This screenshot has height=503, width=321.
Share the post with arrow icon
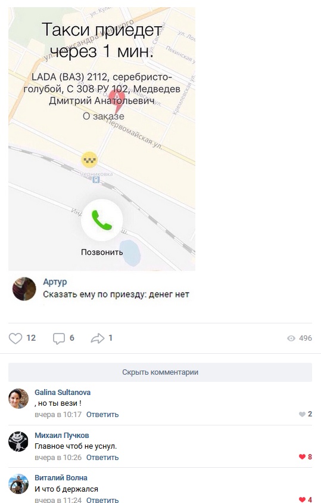(97, 338)
